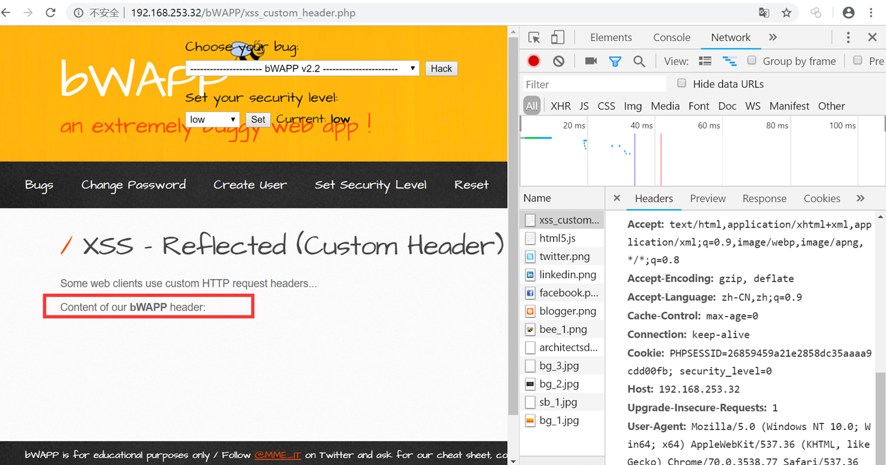The height and width of the screenshot is (465, 886).
Task: Select the bg_2.jpg request row
Action: 562,384
